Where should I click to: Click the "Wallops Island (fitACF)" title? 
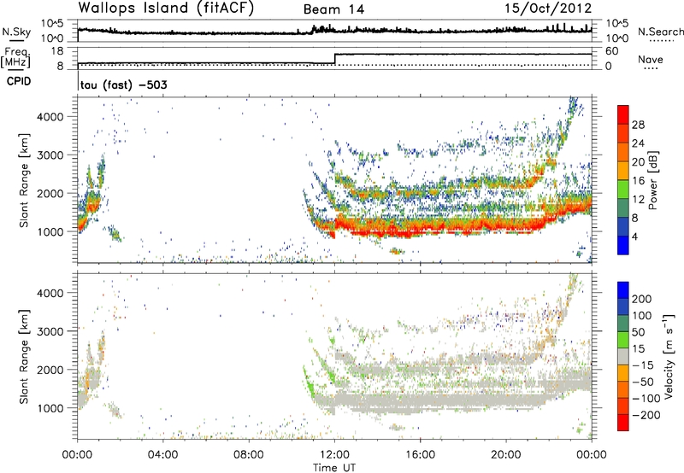(166, 9)
